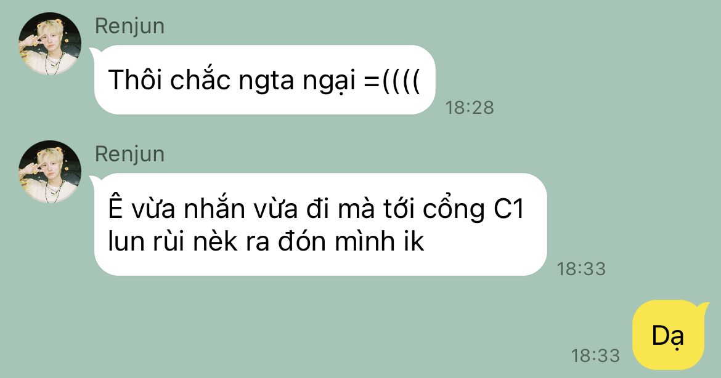Click the word 'ngta' in the first message
The width and height of the screenshot is (721, 378).
coord(266,82)
